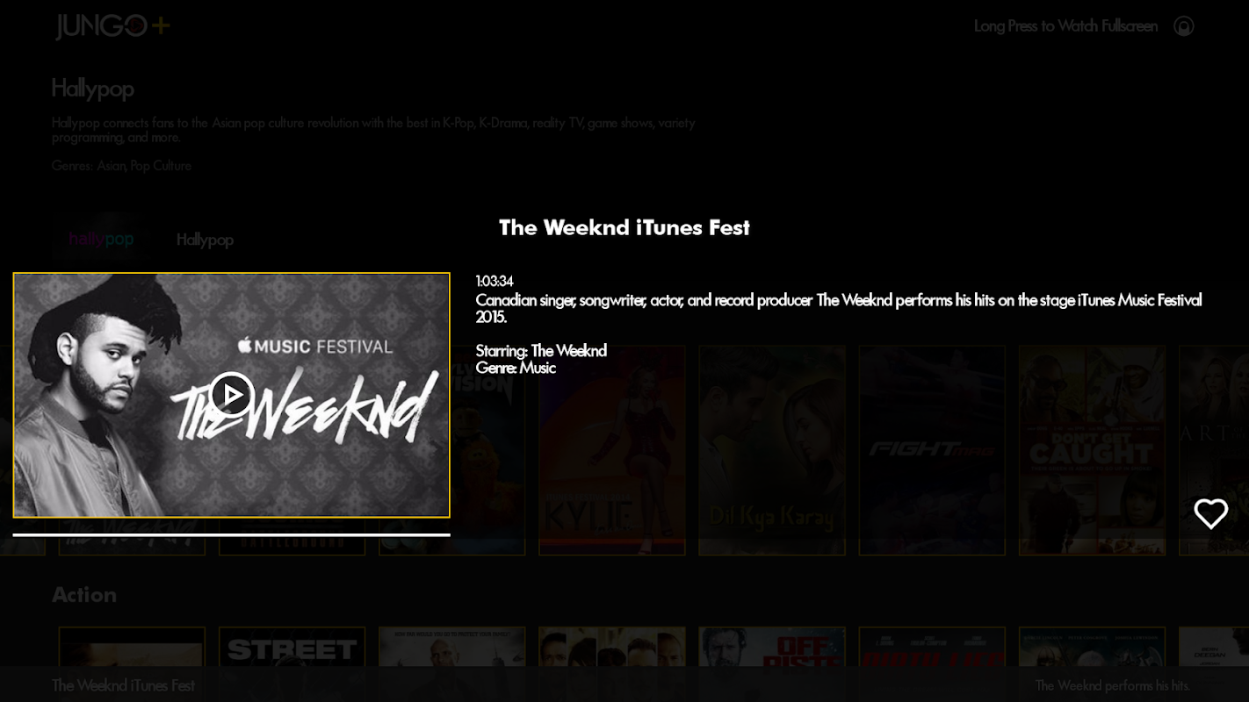Viewport: 1249px width, 702px height.
Task: Select the hallypop channel logo
Action: [101, 239]
